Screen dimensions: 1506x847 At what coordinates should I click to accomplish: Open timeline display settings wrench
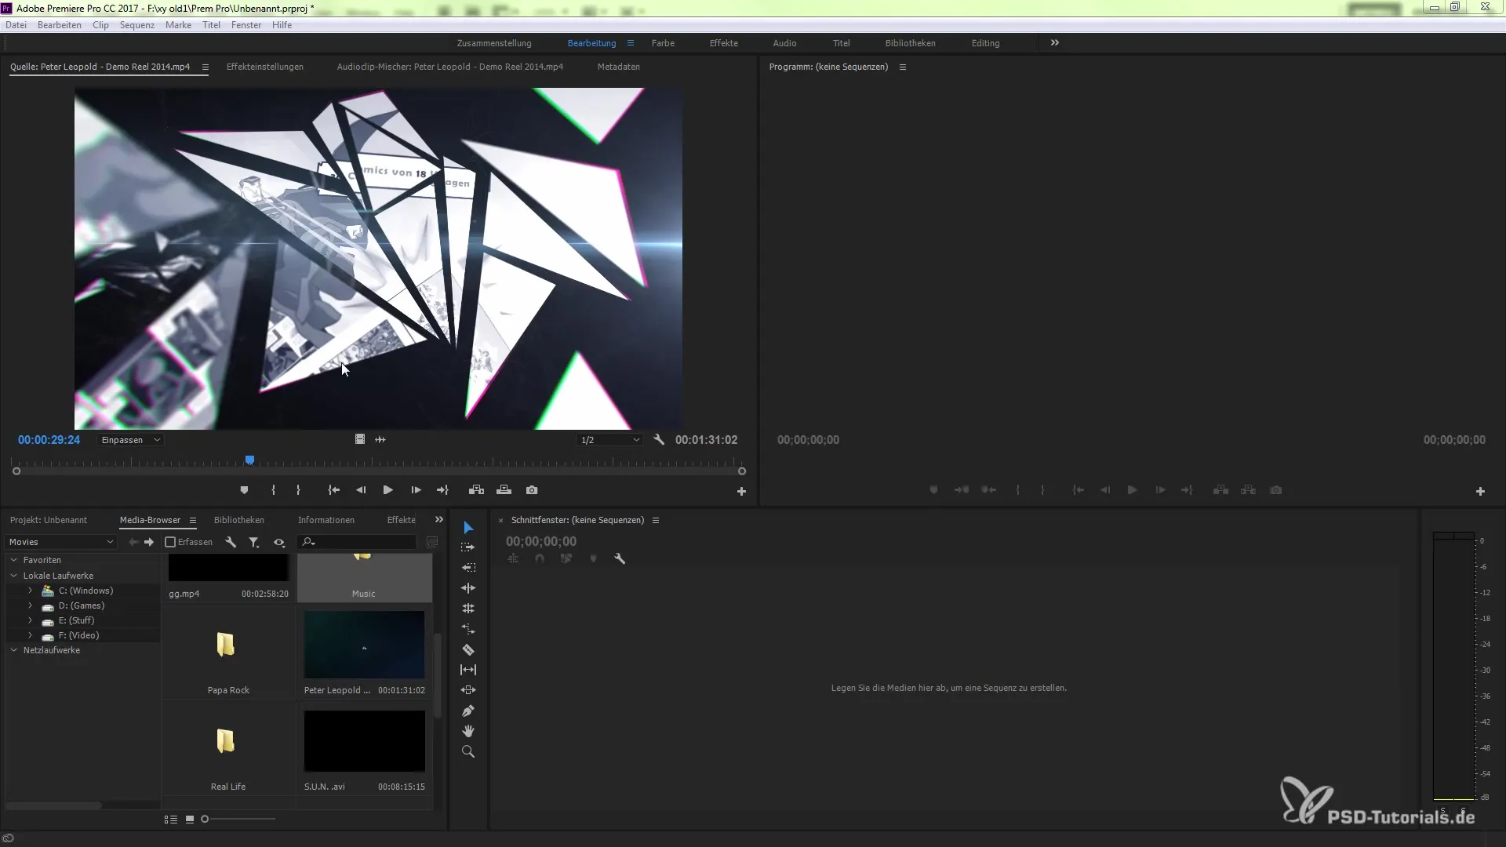pyautogui.click(x=620, y=558)
